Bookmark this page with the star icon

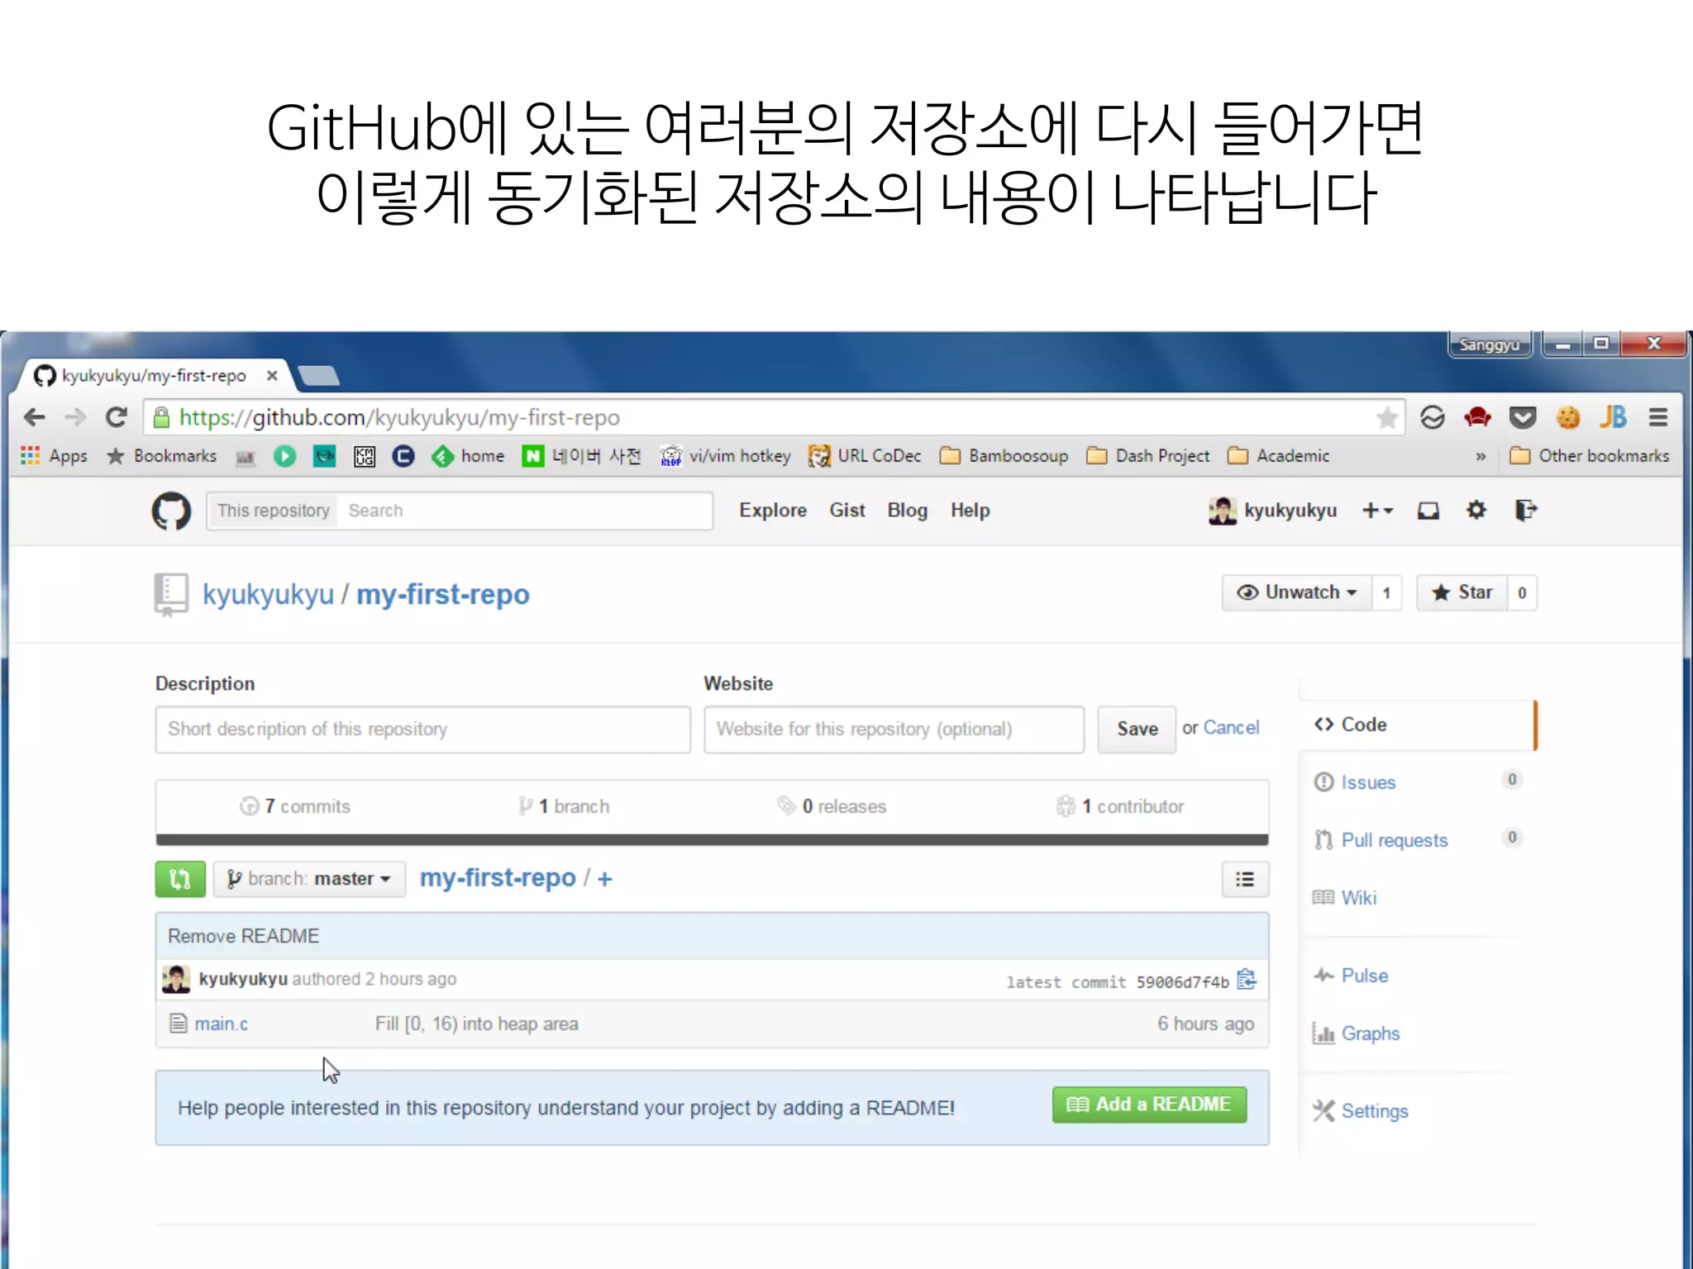[1388, 418]
